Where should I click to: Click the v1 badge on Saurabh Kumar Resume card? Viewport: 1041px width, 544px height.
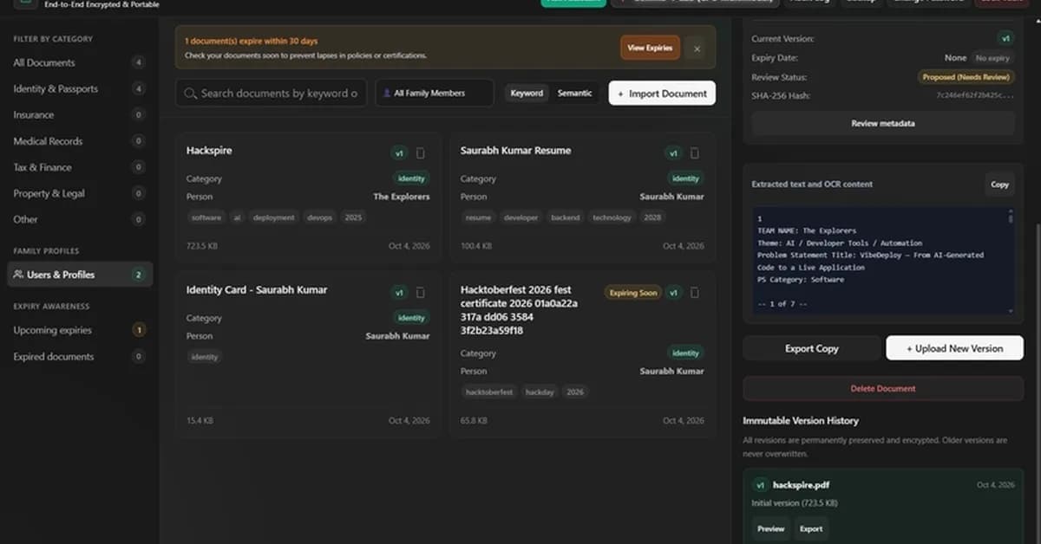pos(673,153)
